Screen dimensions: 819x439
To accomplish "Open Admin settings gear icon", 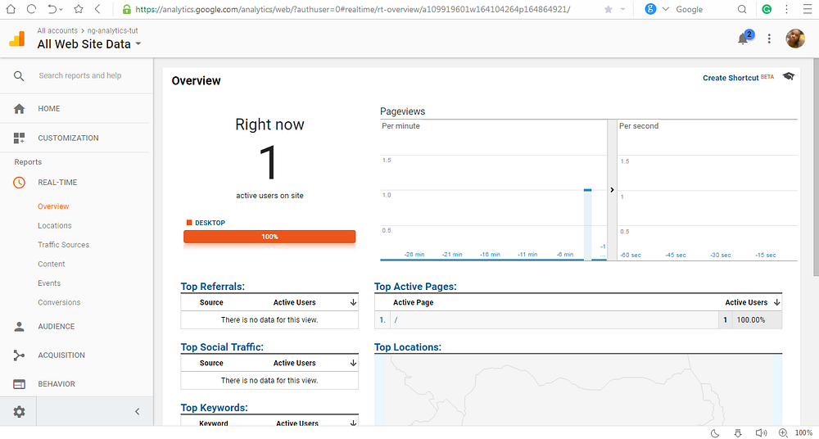I will pyautogui.click(x=19, y=412).
